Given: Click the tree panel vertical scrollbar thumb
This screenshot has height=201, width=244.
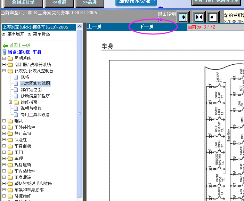Looking at the screenshot, I should click(x=79, y=113).
